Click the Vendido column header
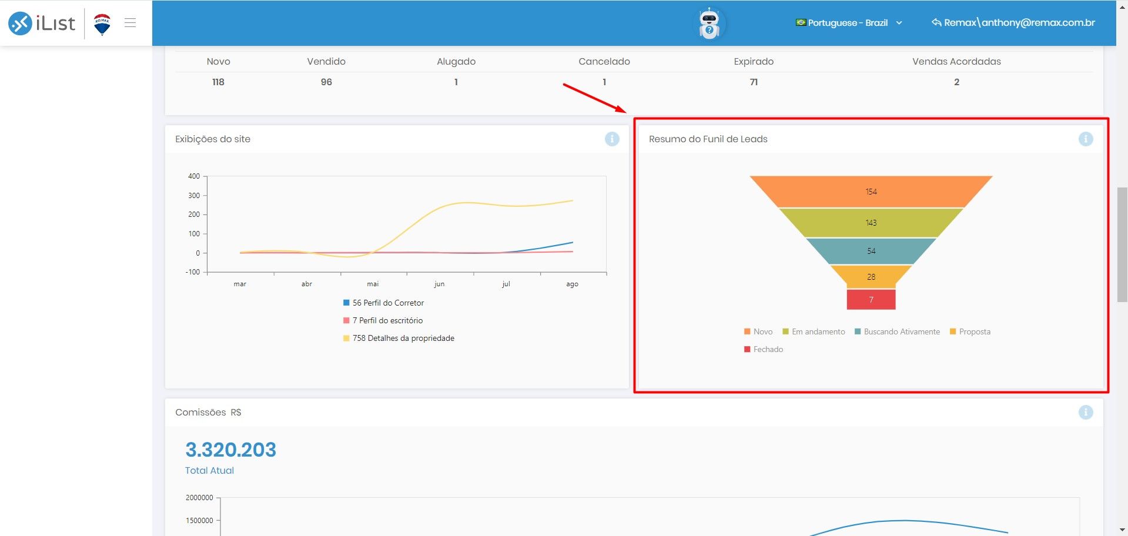 click(x=326, y=61)
